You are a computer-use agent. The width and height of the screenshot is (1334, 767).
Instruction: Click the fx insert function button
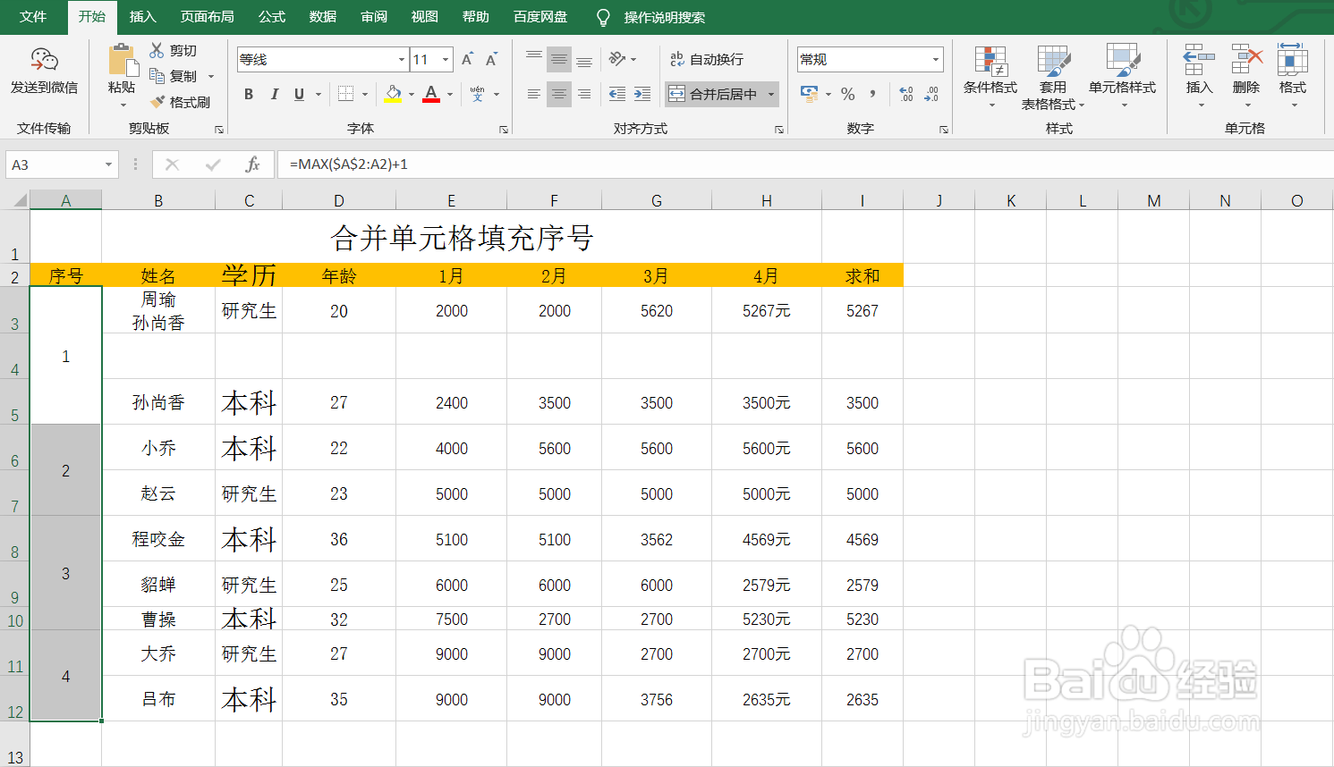point(252,164)
